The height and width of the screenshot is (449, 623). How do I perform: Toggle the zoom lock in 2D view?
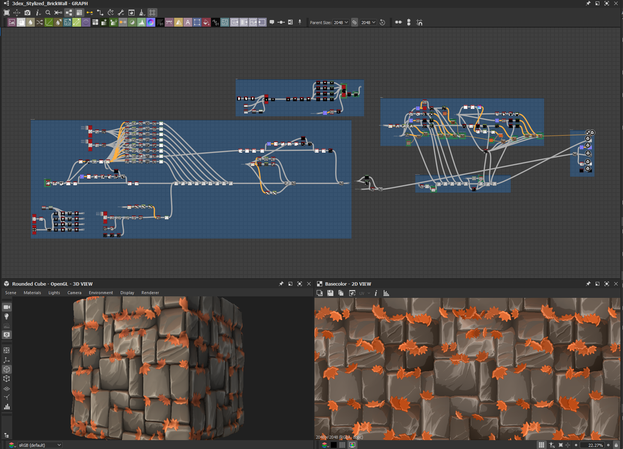616,445
